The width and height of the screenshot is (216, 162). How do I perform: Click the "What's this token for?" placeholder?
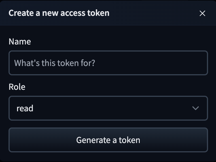click(x=55, y=63)
